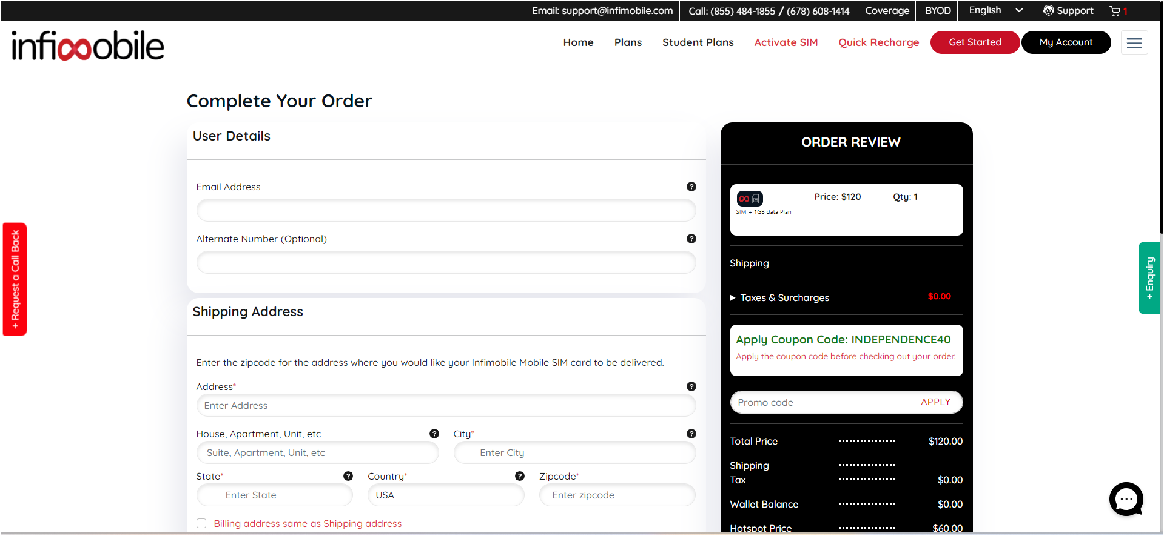The height and width of the screenshot is (536, 1164).
Task: Click the Taxes $0.00 amount link
Action: pyautogui.click(x=939, y=296)
